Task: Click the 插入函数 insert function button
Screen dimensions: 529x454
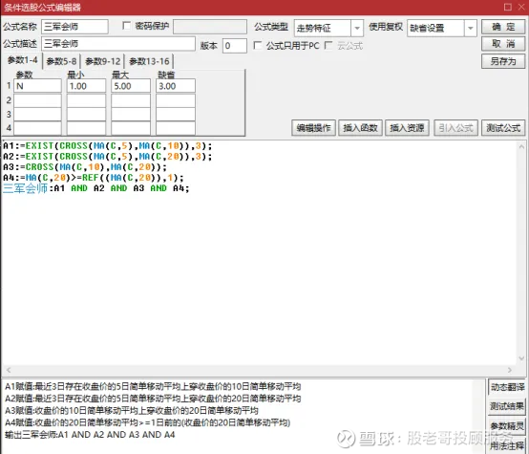Action: click(360, 128)
